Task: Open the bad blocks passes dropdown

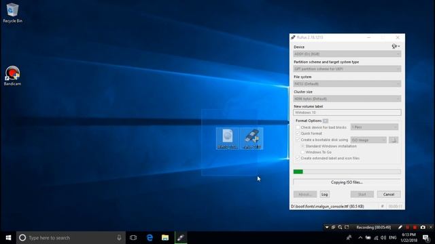Action: click(x=375, y=127)
